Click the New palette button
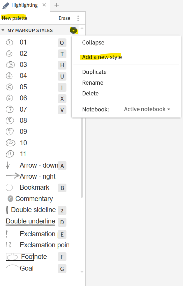183x286 pixels. click(14, 18)
